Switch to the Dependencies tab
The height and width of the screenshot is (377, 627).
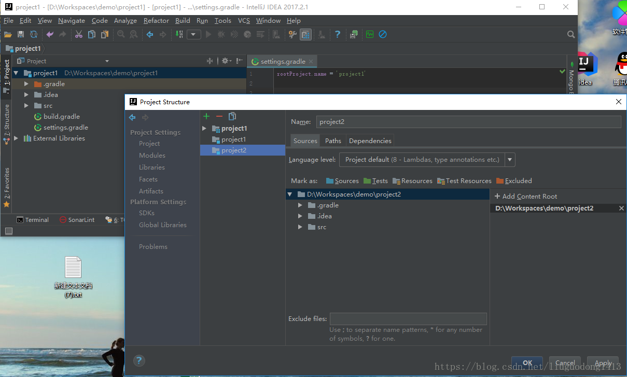[x=370, y=141]
